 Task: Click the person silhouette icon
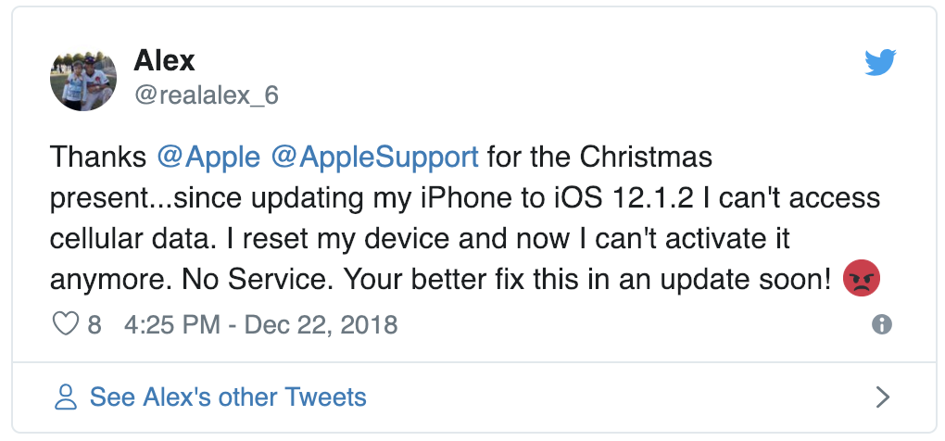pyautogui.click(x=66, y=397)
